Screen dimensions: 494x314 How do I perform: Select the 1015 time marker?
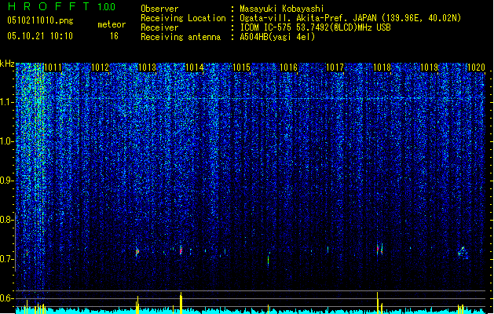point(241,68)
